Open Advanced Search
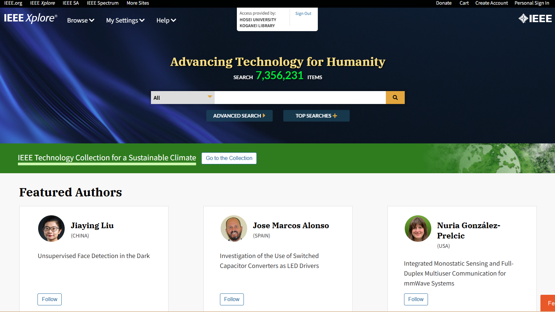555x312 pixels. (240, 116)
